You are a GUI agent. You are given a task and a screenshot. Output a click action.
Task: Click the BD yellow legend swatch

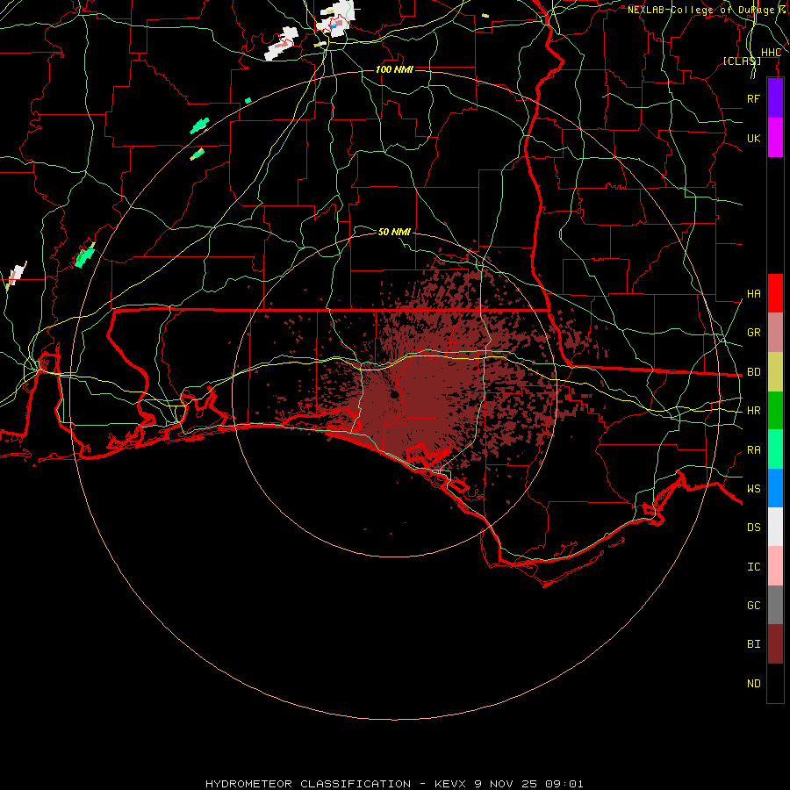[775, 372]
